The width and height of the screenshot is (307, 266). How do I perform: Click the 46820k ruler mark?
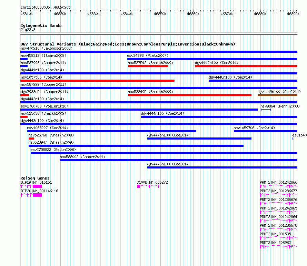click(60, 14)
